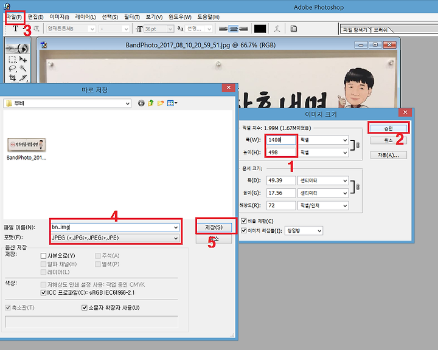
Task: Open the 레이어(L) menu
Action: click(x=86, y=17)
